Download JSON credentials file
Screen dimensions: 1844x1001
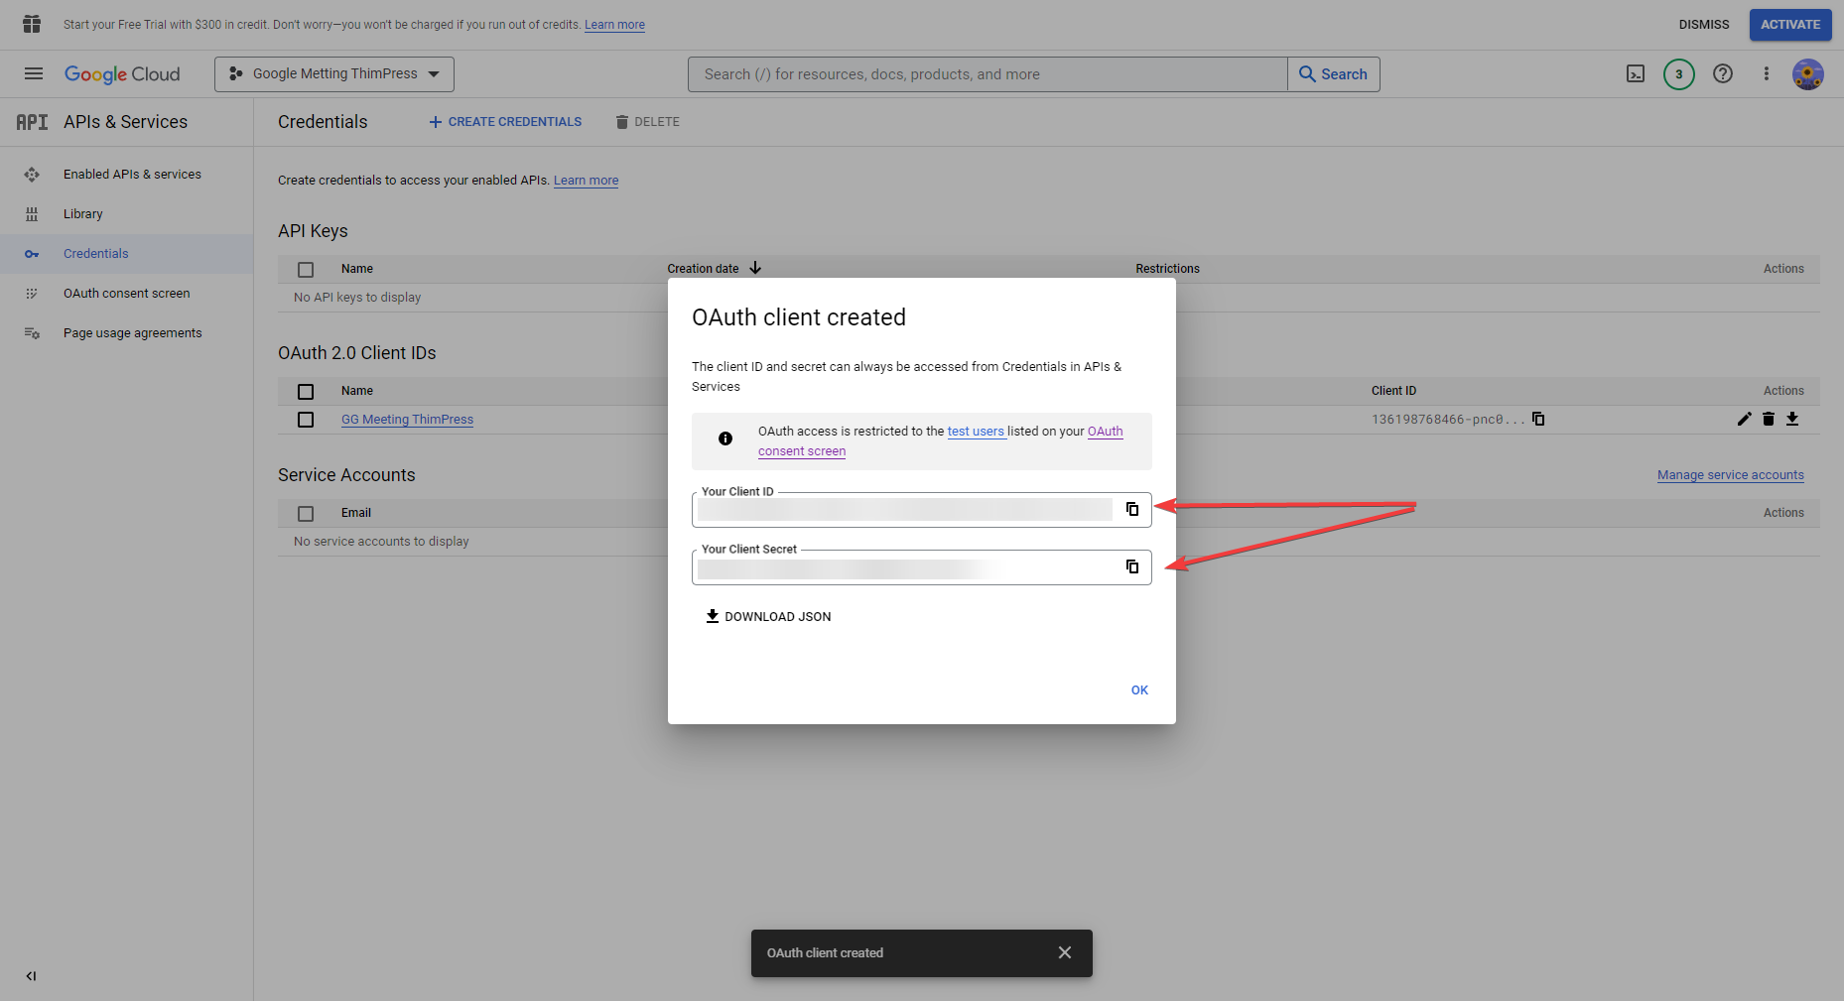768,617
